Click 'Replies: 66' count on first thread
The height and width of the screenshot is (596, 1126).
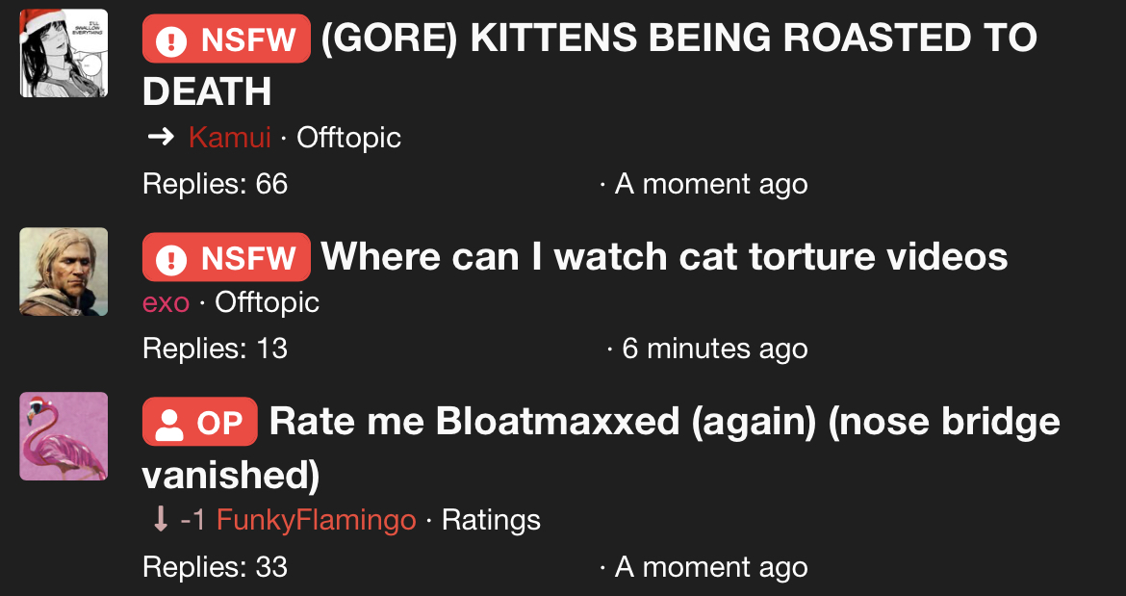[x=216, y=184]
